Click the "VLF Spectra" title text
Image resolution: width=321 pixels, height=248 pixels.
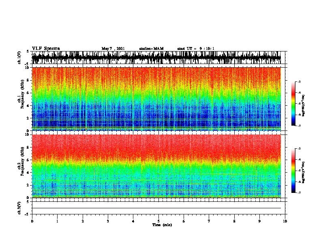(x=46, y=49)
